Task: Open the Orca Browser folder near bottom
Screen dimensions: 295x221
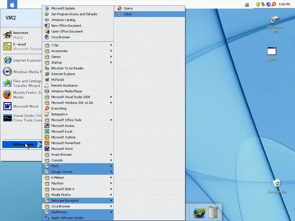Action: pyautogui.click(x=78, y=206)
